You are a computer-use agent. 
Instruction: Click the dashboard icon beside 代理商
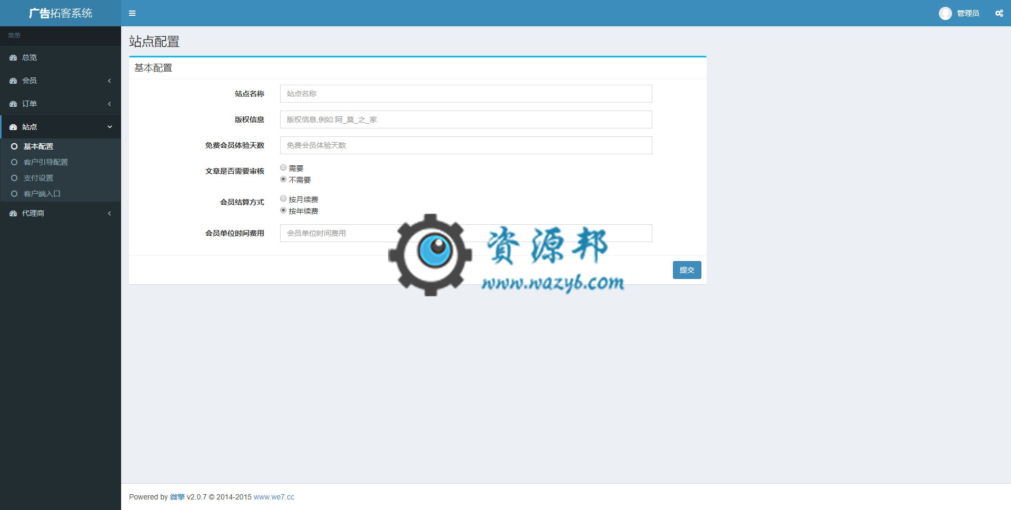coord(13,213)
